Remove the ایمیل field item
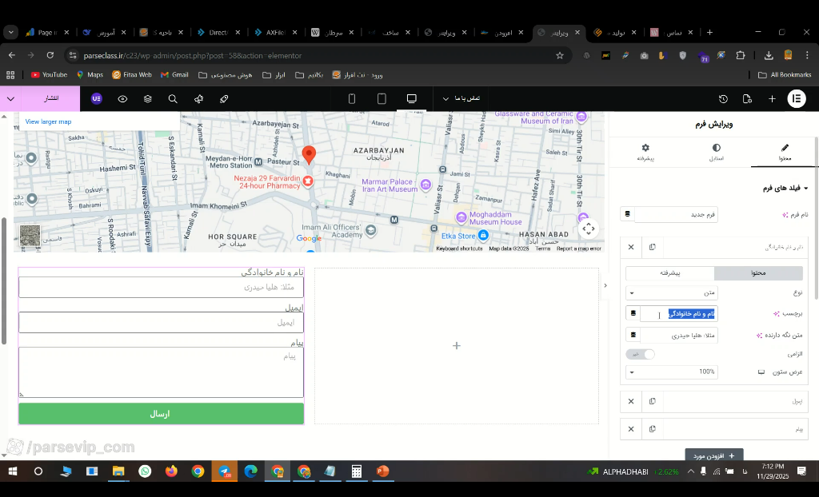This screenshot has width=819, height=497. 631,401
